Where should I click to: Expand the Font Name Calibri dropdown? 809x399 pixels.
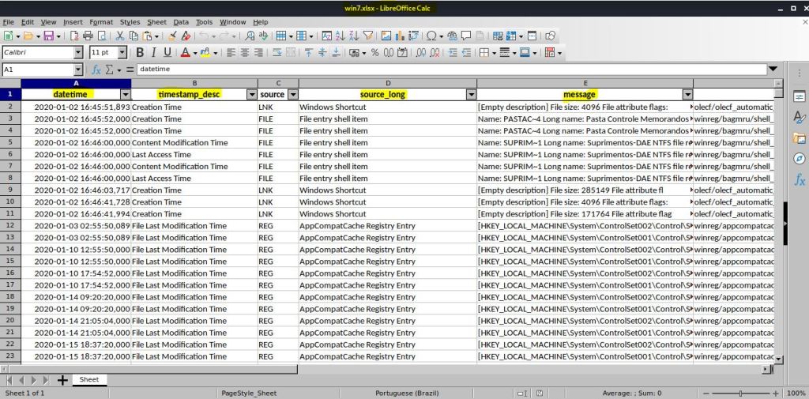coord(77,53)
